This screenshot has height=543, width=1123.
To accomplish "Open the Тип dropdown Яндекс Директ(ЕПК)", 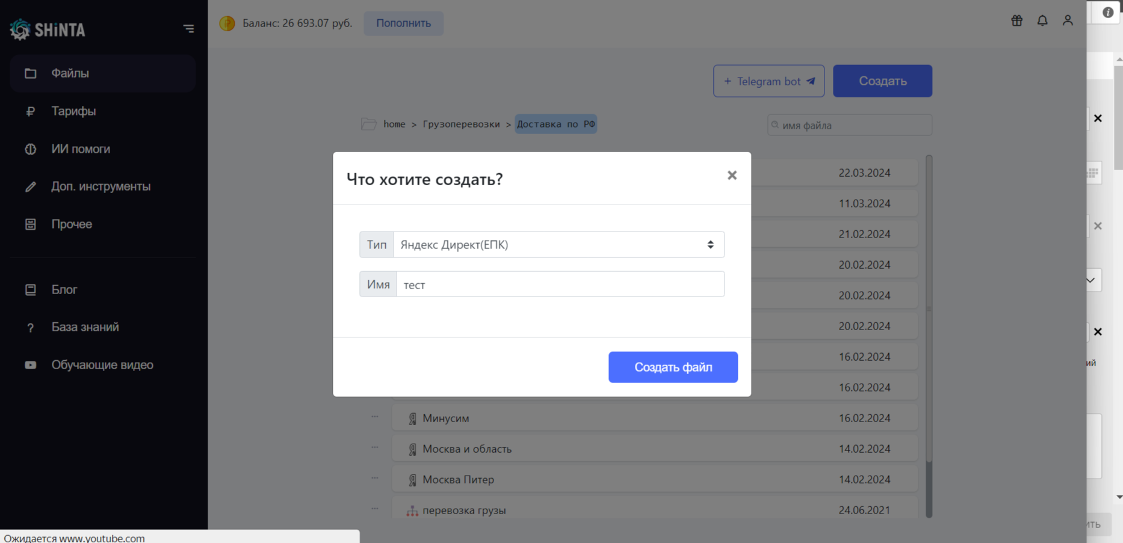I will 558,245.
